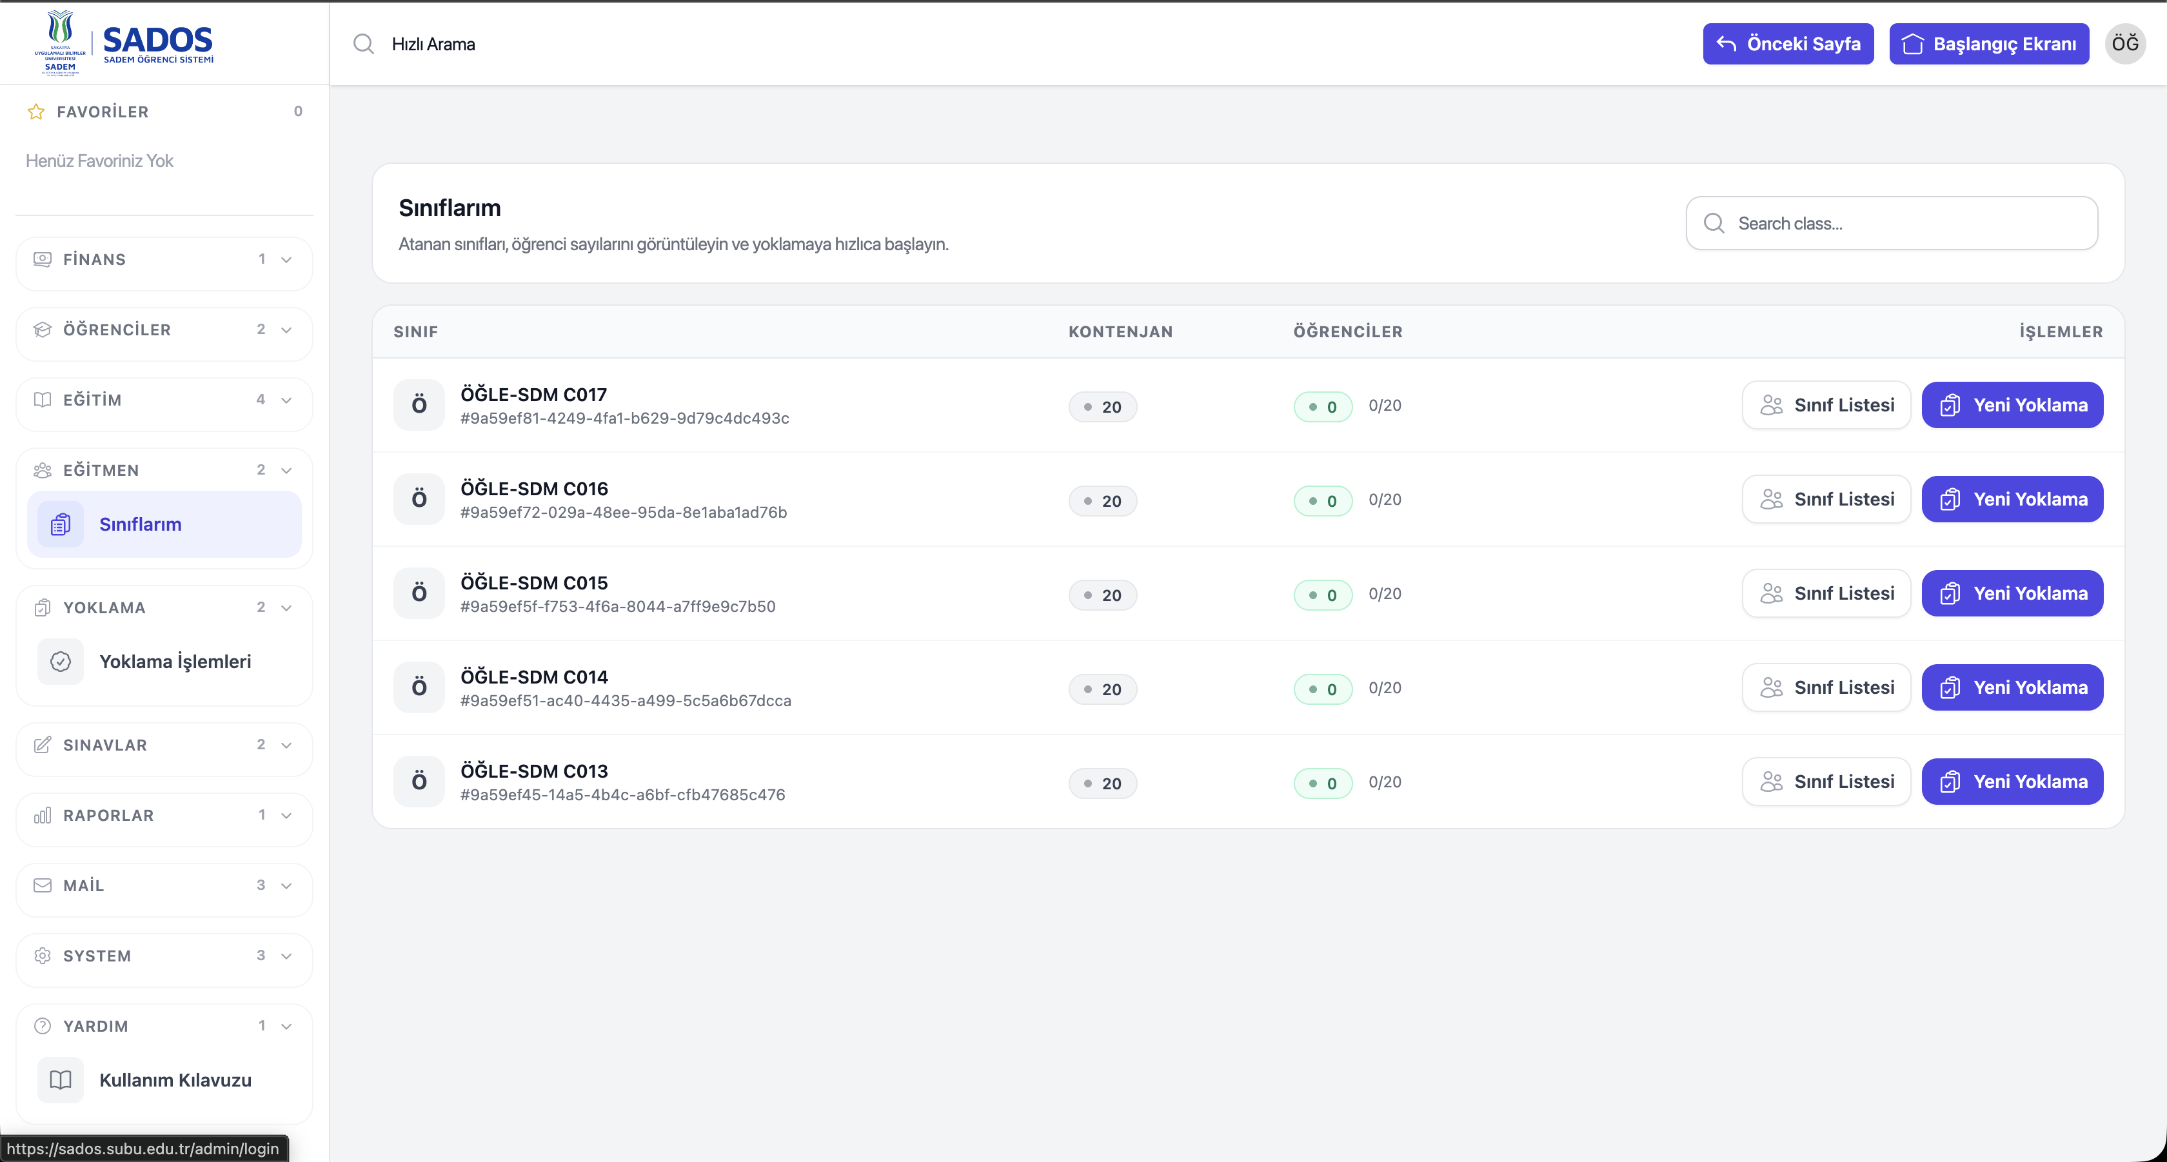
Task: Expand the ÖĞRENCİLER section chevron
Action: pos(286,330)
